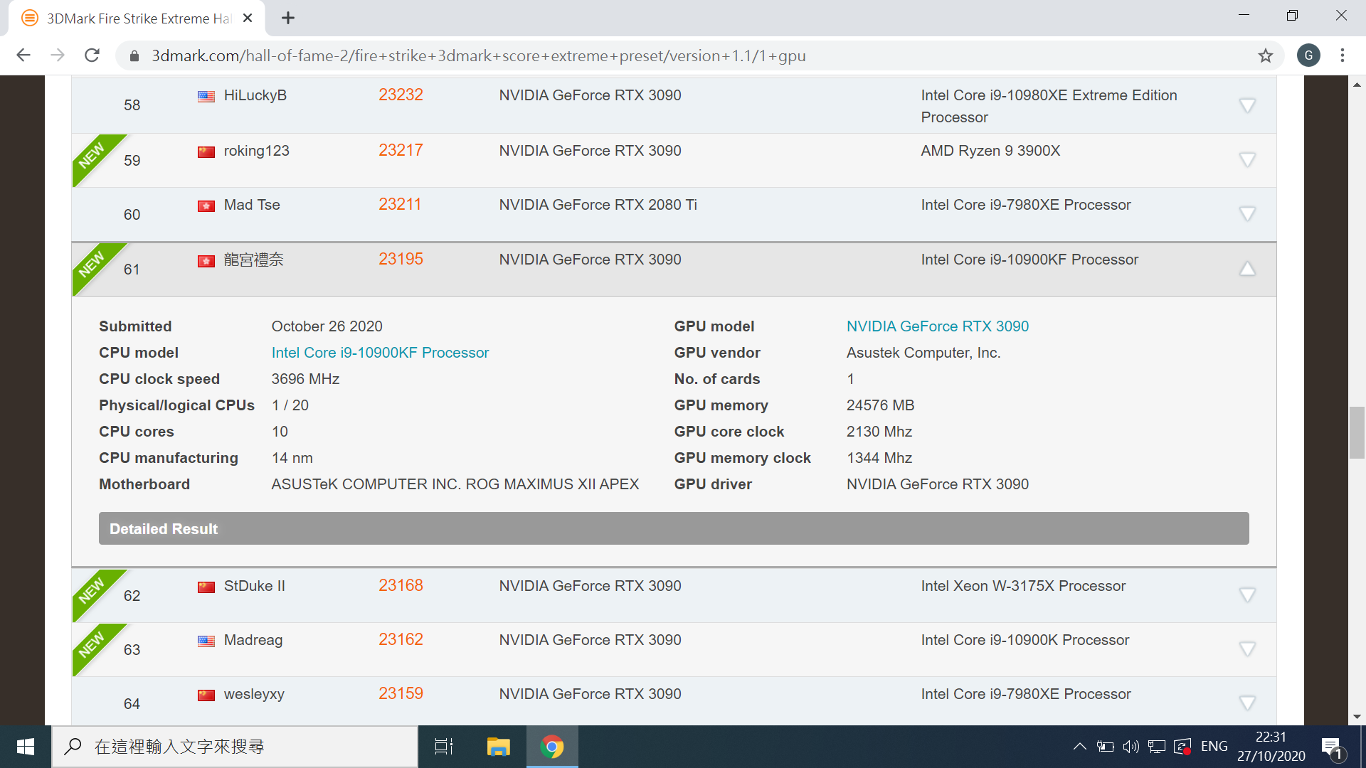Click the Hong Kong flag beside Mad Tse
The image size is (1366, 768).
tap(206, 206)
